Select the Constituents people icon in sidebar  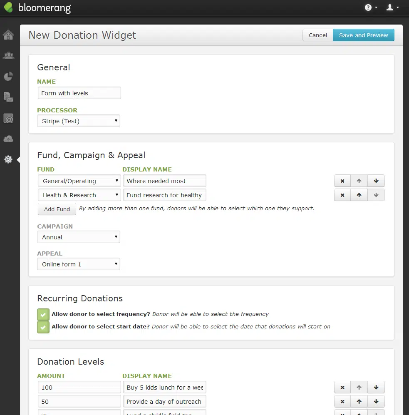coord(8,55)
